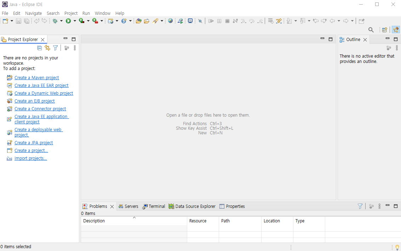Toggle Focus on Active Task in Outline view

(389, 48)
